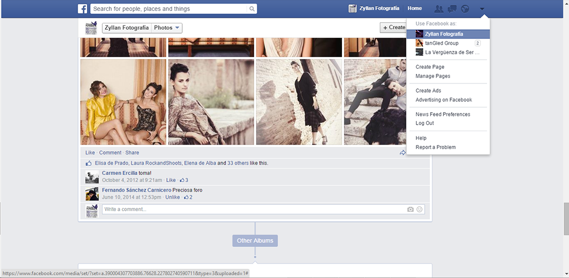Open the emoji smiley picker

419,209
